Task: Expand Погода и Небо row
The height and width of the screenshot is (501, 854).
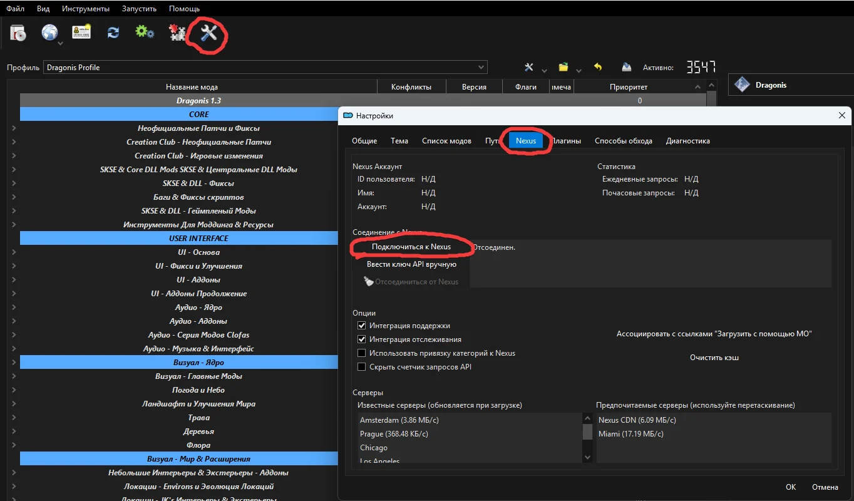Action: click(14, 390)
